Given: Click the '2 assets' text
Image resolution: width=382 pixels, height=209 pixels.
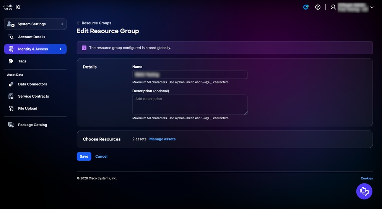Looking at the screenshot, I should [139, 139].
